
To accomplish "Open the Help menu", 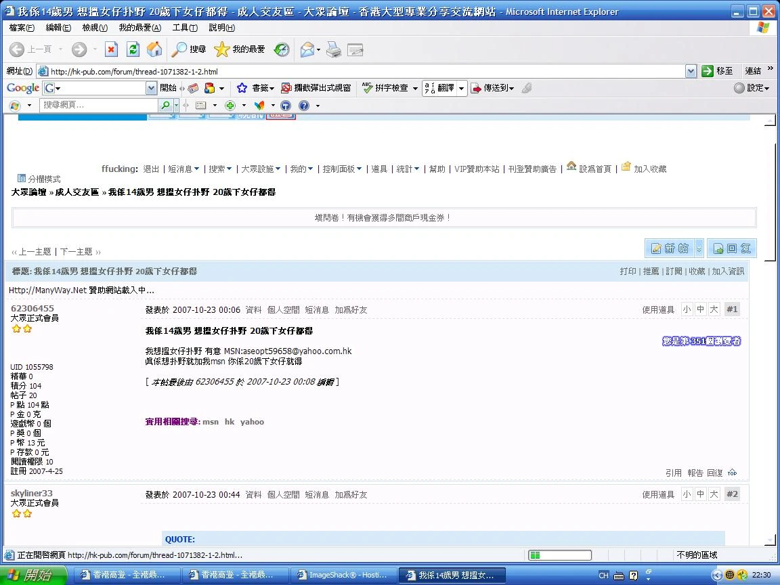I will 221,28.
